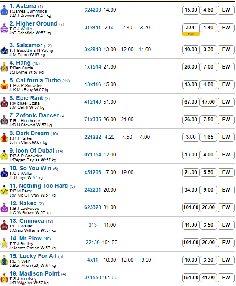Click Madison Point's yellow and red silk icon
The height and width of the screenshot is (286, 236).
pos(4,278)
